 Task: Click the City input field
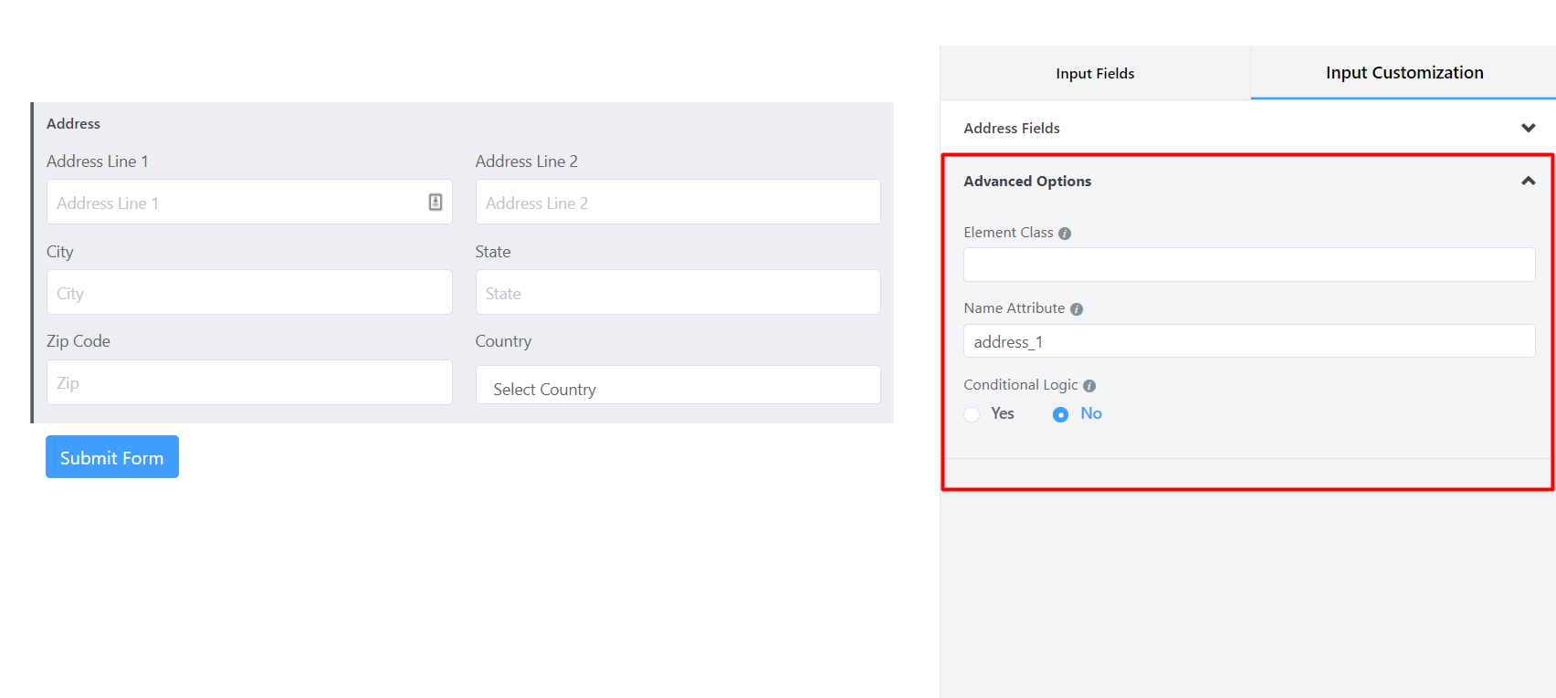249,293
